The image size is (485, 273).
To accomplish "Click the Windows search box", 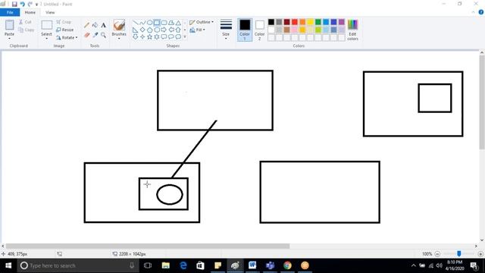I will (x=77, y=265).
